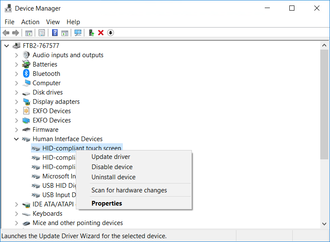
Task: Choose Update driver from context menu
Action: click(134, 157)
